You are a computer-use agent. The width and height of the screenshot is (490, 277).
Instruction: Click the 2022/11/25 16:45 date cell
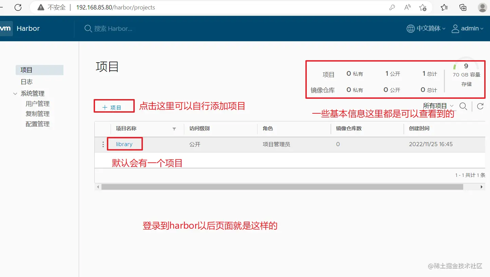(x=431, y=144)
